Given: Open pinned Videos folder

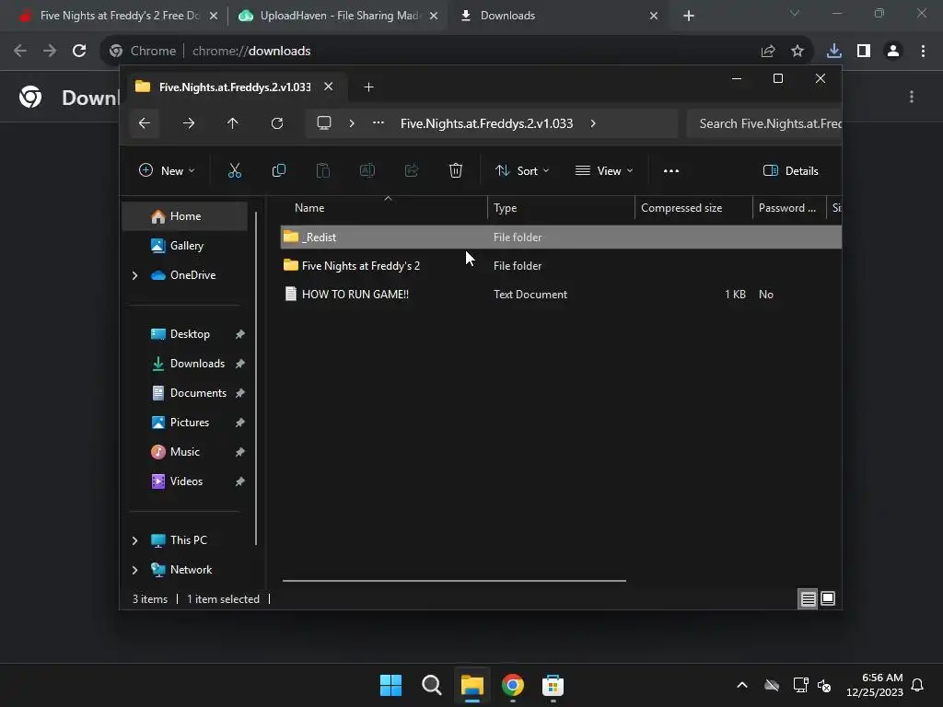Looking at the screenshot, I should click(x=184, y=481).
